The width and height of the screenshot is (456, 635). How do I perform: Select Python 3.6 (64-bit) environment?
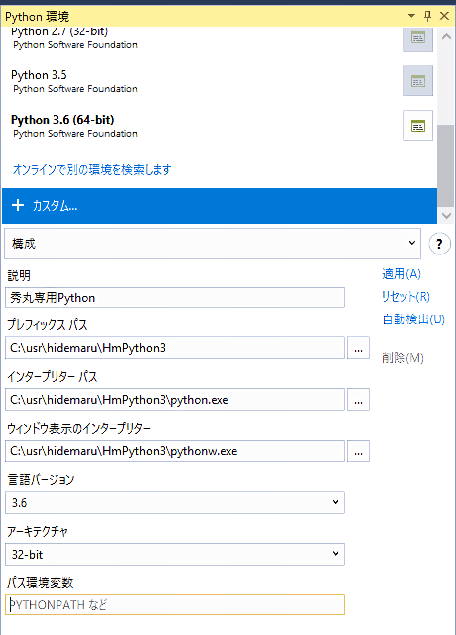pos(62,120)
